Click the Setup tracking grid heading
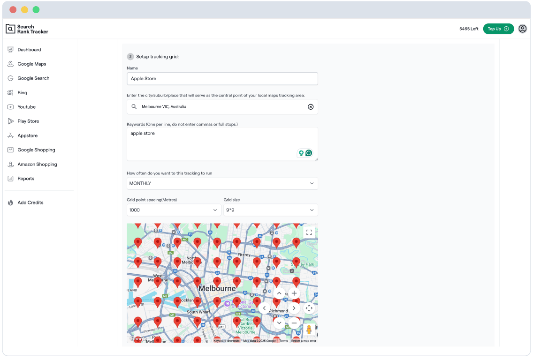This screenshot has height=360, width=533. click(x=157, y=57)
